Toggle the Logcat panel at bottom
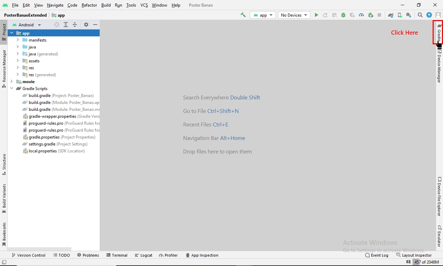This screenshot has width=443, height=266. (x=143, y=255)
